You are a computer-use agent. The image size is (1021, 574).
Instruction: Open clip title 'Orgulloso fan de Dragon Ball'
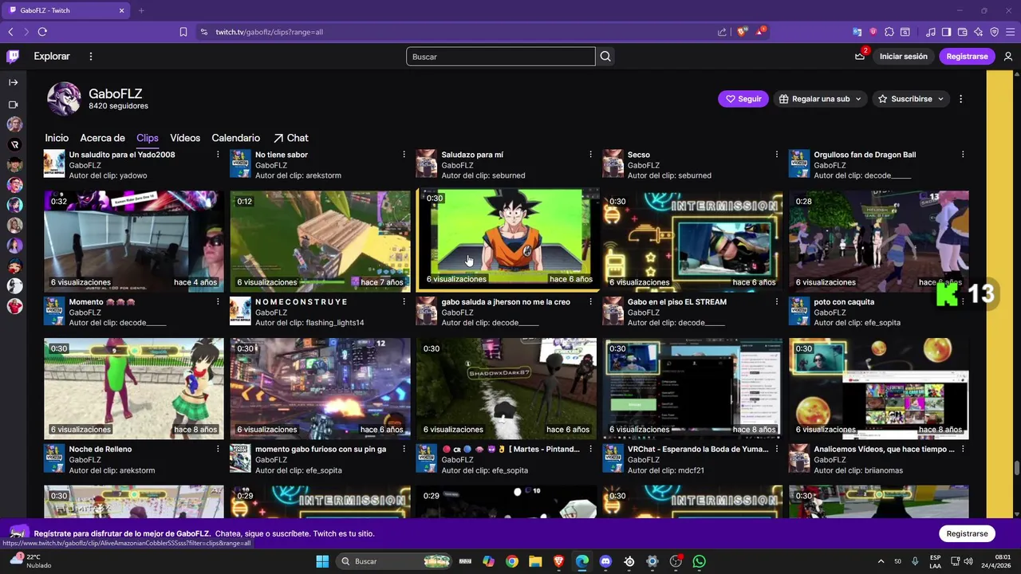coord(865,155)
